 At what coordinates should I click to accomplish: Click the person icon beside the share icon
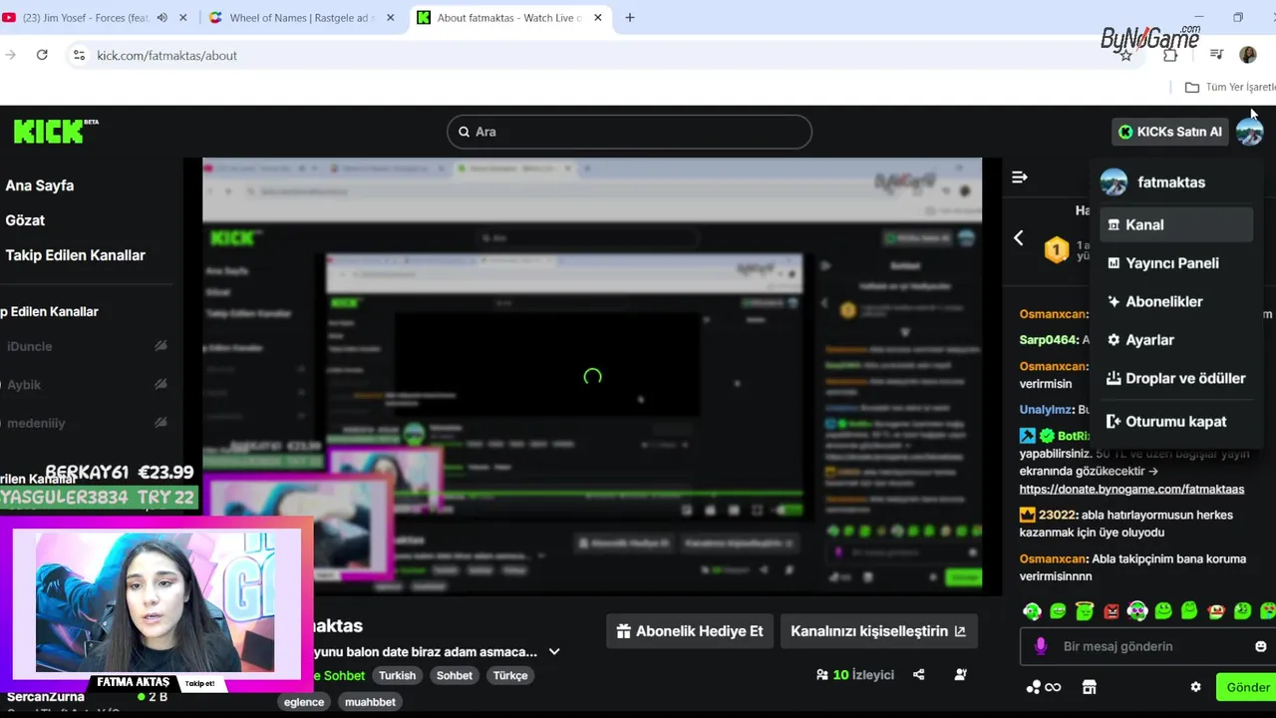pyautogui.click(x=960, y=675)
